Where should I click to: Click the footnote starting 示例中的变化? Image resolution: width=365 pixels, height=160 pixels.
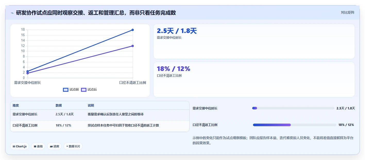(x=273, y=140)
